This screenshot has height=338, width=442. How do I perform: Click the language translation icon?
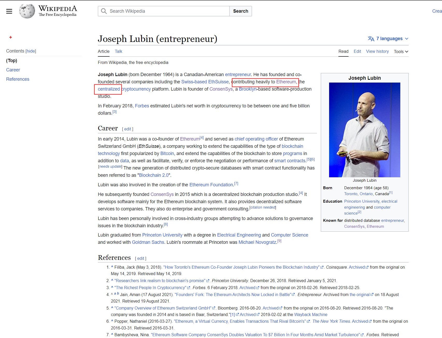pyautogui.click(x=371, y=39)
